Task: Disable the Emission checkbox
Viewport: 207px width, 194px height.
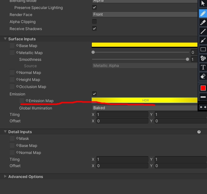Action: 94,94
